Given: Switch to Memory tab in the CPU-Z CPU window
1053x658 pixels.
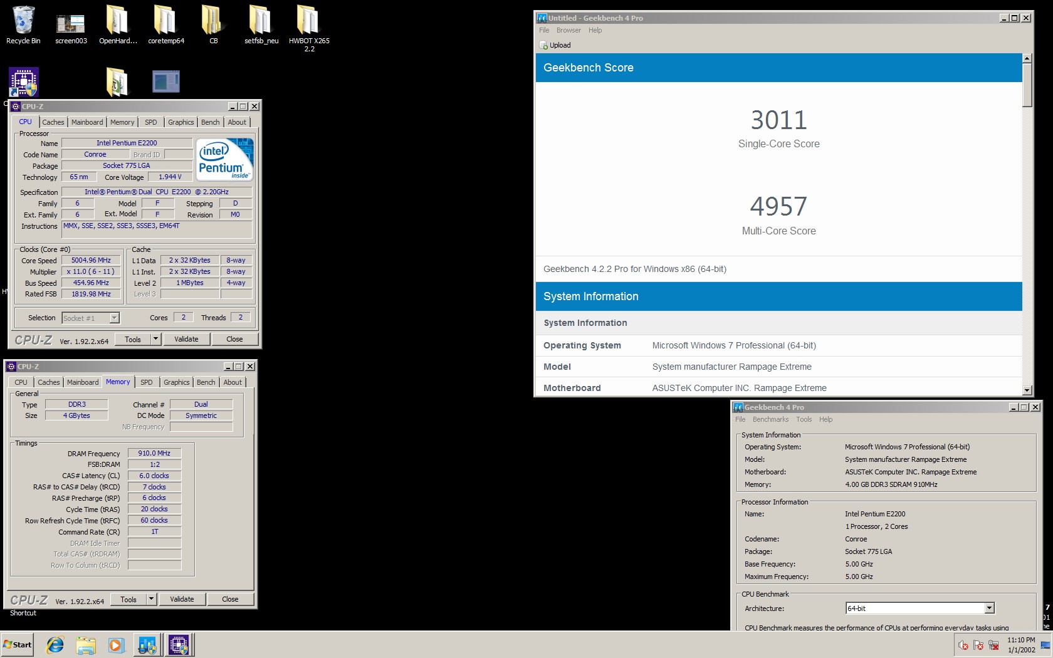Looking at the screenshot, I should (x=122, y=122).
